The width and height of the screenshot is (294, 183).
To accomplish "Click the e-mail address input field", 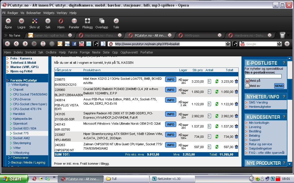I will (263, 76).
